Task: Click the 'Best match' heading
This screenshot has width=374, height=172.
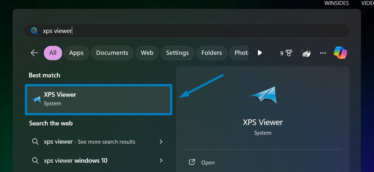Action: click(x=44, y=75)
